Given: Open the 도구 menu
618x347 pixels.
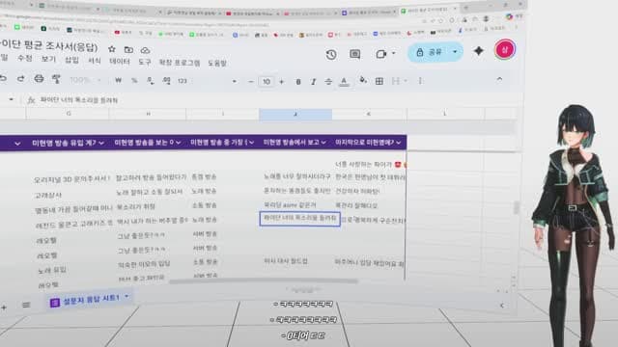Looking at the screenshot, I should (x=145, y=62).
